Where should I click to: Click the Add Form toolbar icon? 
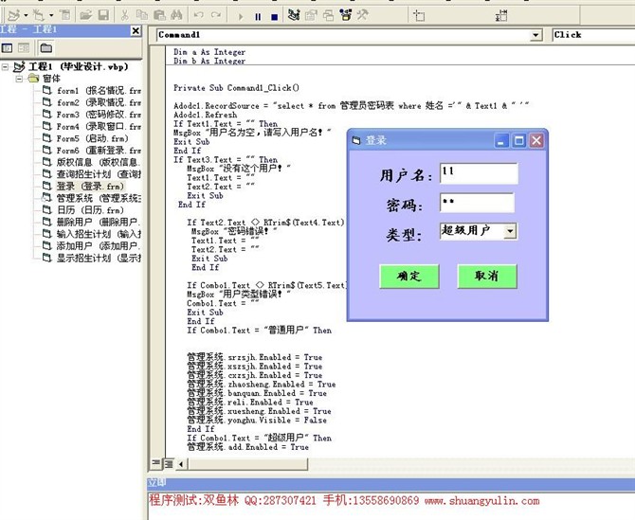[x=39, y=15]
